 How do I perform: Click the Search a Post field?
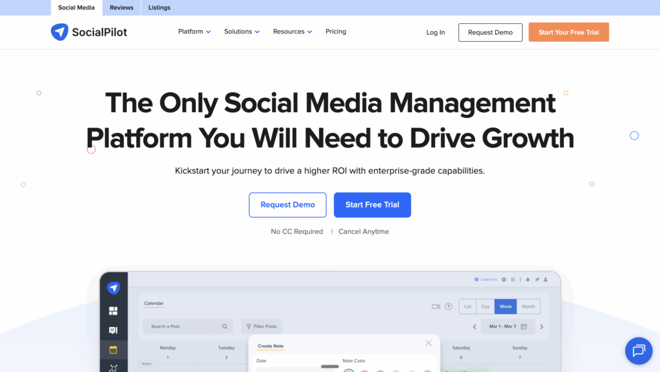tap(184, 327)
